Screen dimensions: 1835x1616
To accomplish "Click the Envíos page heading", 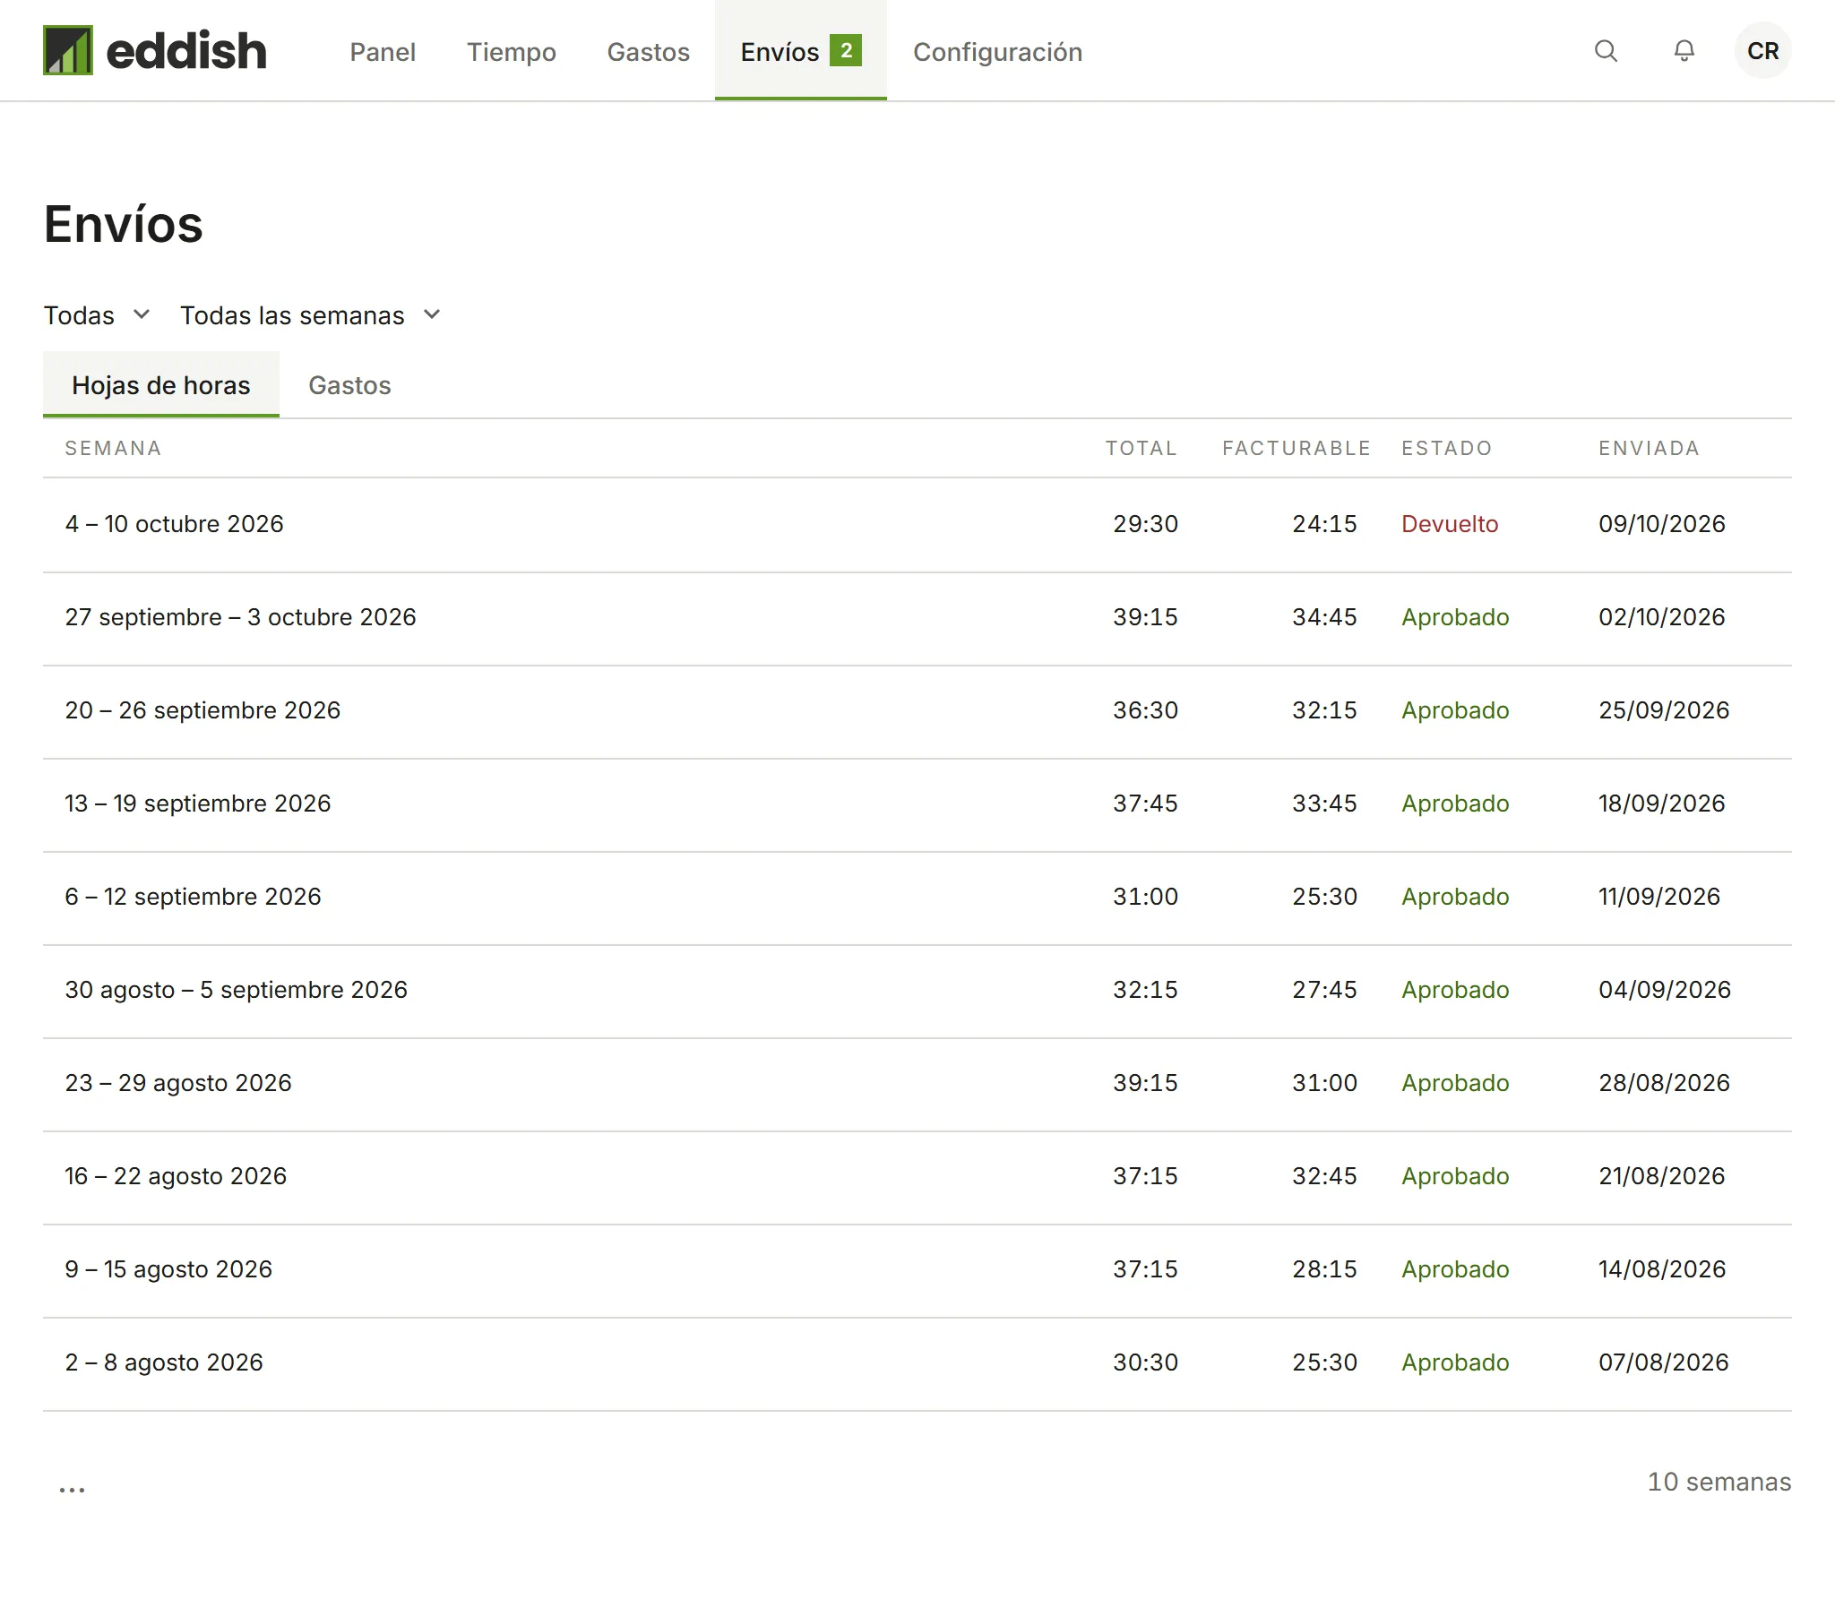I will (123, 225).
